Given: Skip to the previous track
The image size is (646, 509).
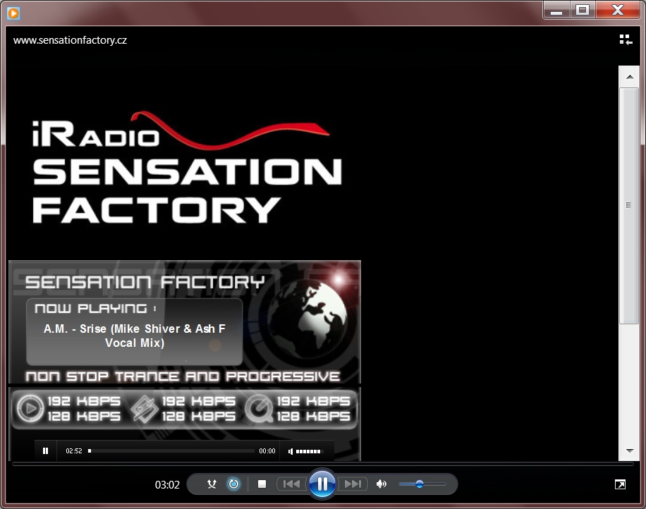Looking at the screenshot, I should pos(292,484).
